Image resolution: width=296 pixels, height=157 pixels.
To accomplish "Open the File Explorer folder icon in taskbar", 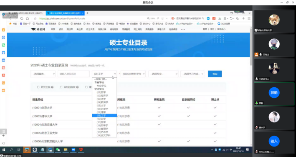I will coord(66,149).
